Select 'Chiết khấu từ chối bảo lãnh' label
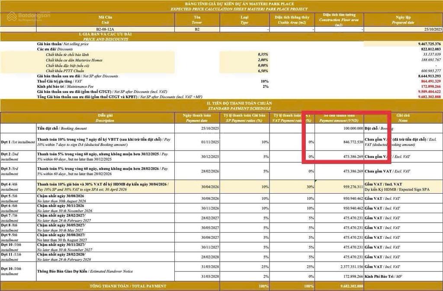This screenshot has height=291, width=443. coord(67,54)
